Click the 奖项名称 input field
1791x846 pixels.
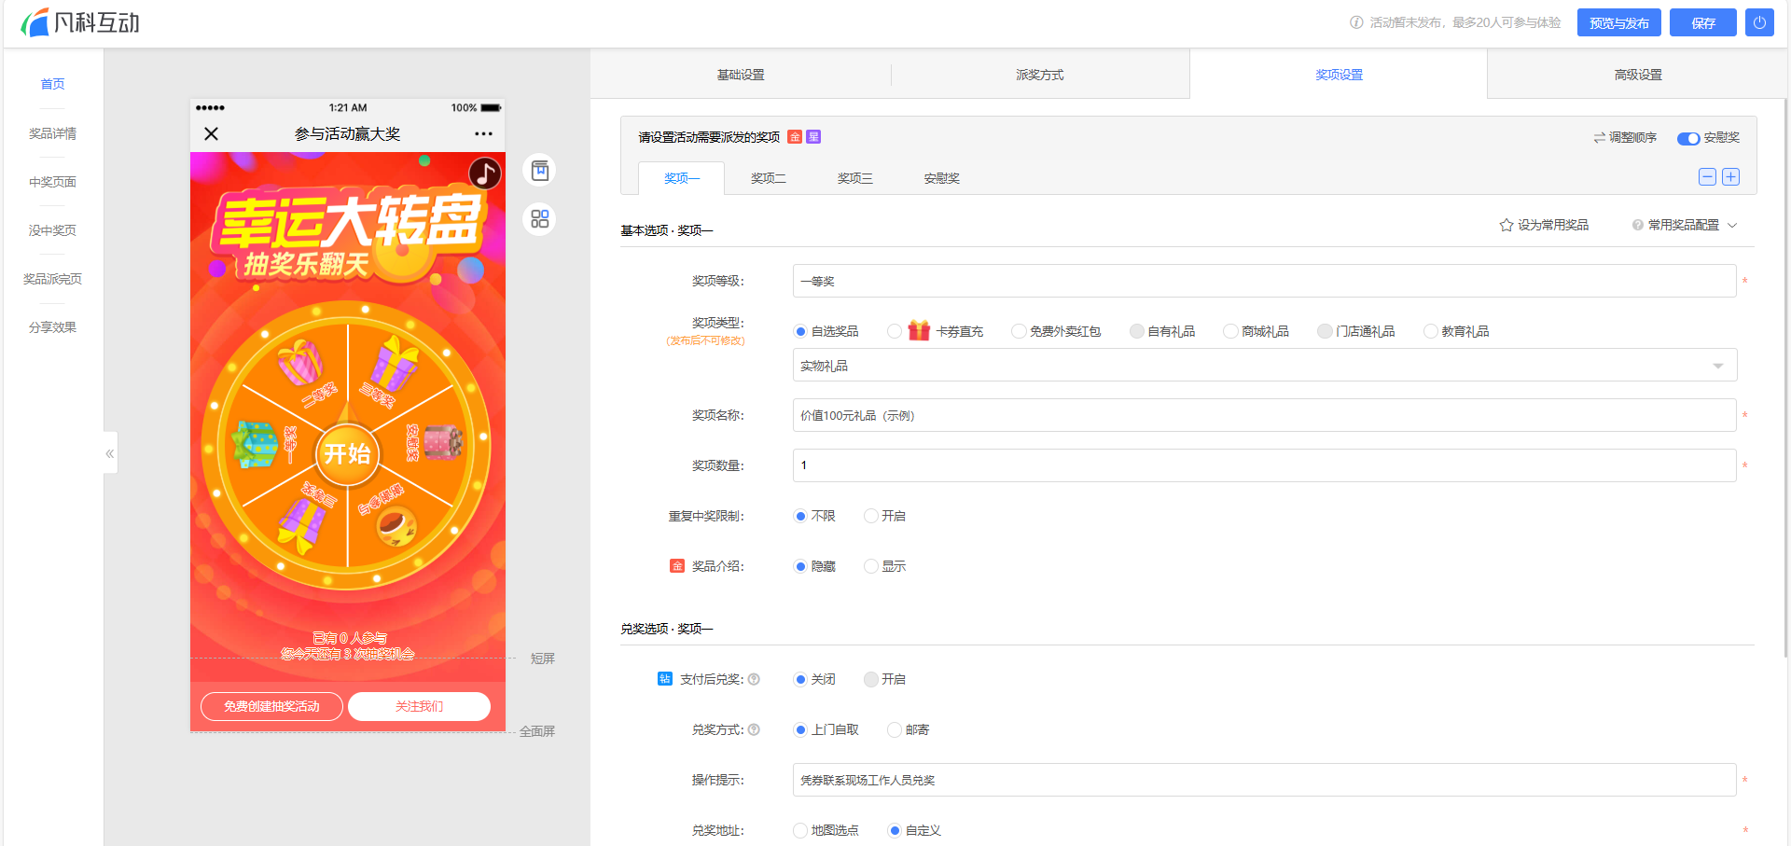coord(1264,415)
